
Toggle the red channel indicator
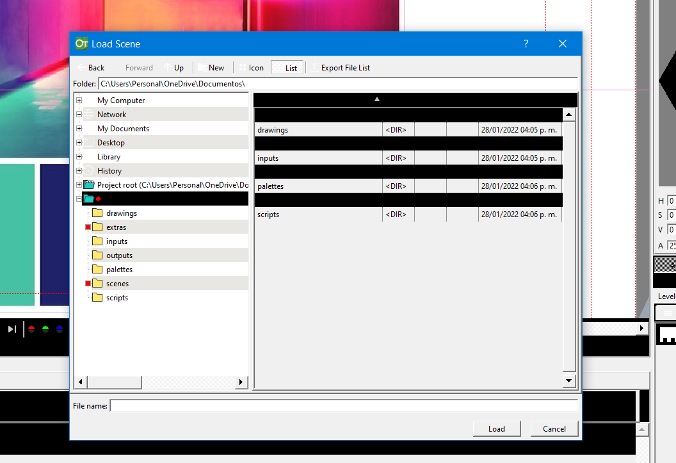[31, 329]
